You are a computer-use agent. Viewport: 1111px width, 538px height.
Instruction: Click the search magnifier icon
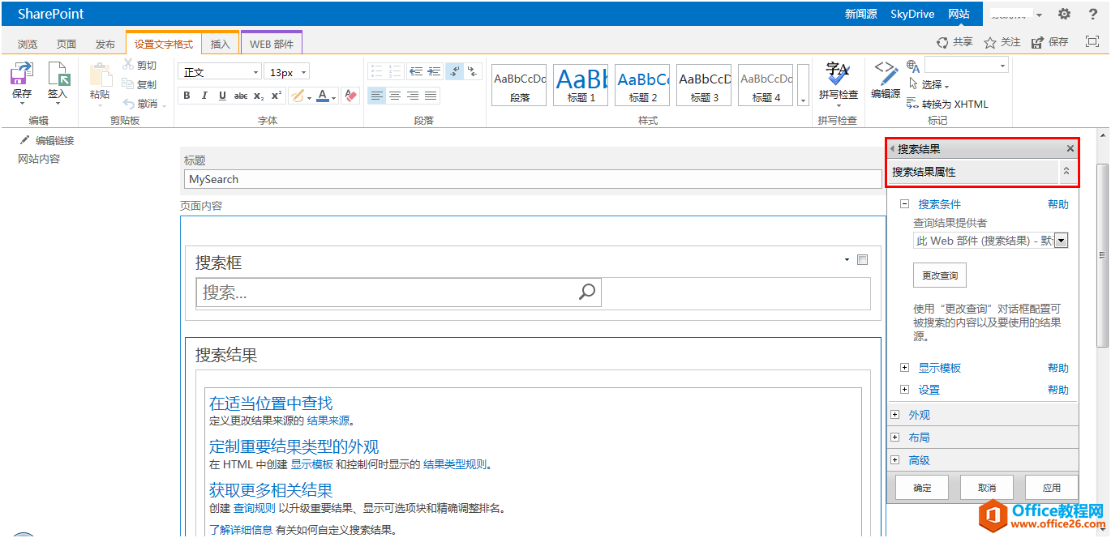(587, 292)
